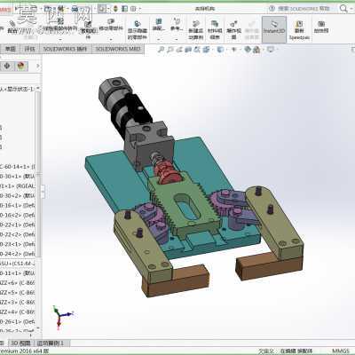The image size is (355, 355).
Task: Select tree item ZZ<5> (C-B6
Action: (x=18, y=293)
